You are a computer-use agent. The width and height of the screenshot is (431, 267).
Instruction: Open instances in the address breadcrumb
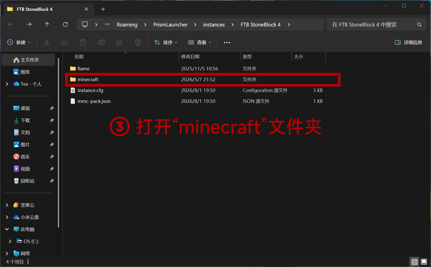pos(214,25)
